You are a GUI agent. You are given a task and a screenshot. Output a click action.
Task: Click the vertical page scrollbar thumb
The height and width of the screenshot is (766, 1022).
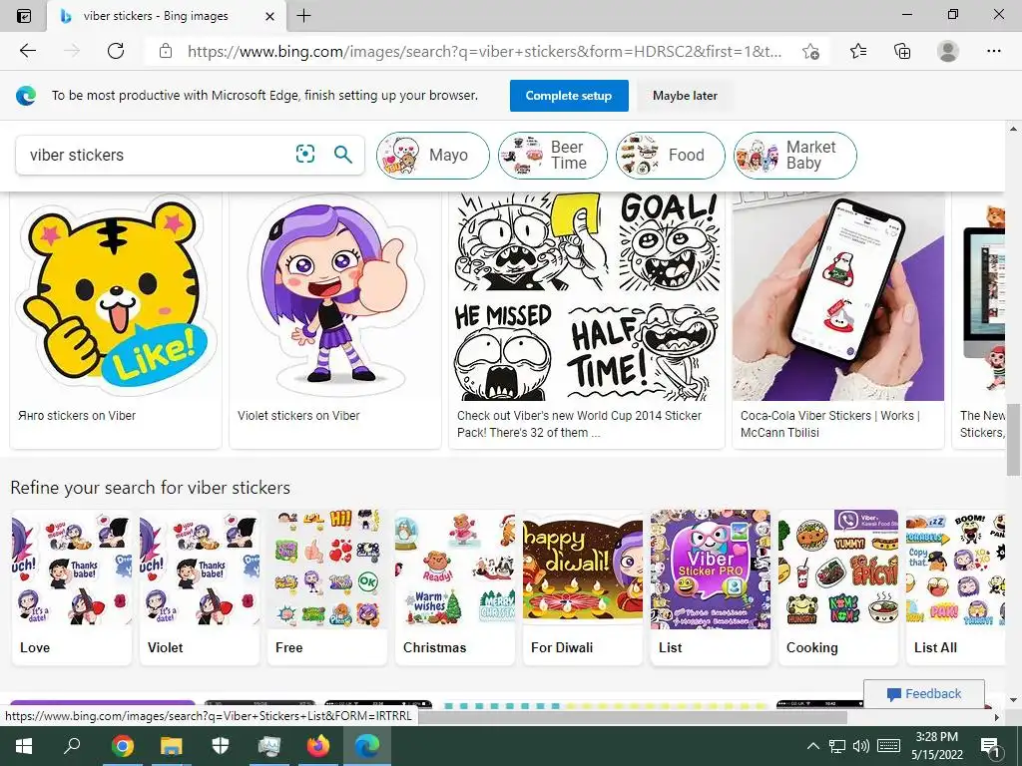(x=1014, y=440)
